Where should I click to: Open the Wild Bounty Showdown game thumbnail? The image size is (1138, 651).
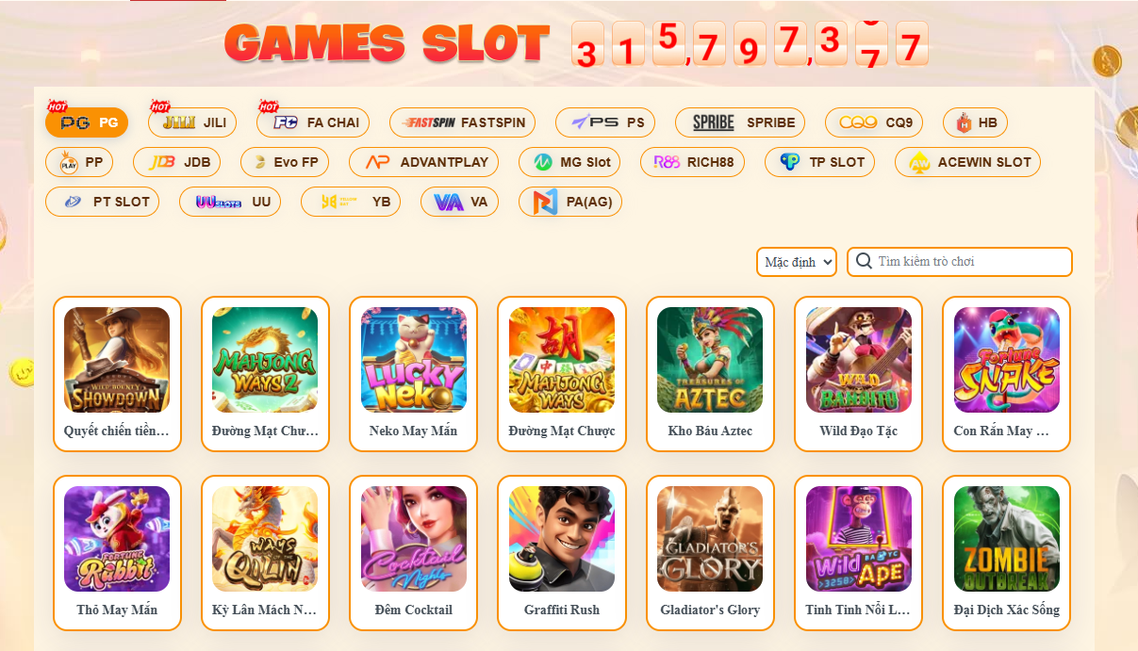click(117, 360)
